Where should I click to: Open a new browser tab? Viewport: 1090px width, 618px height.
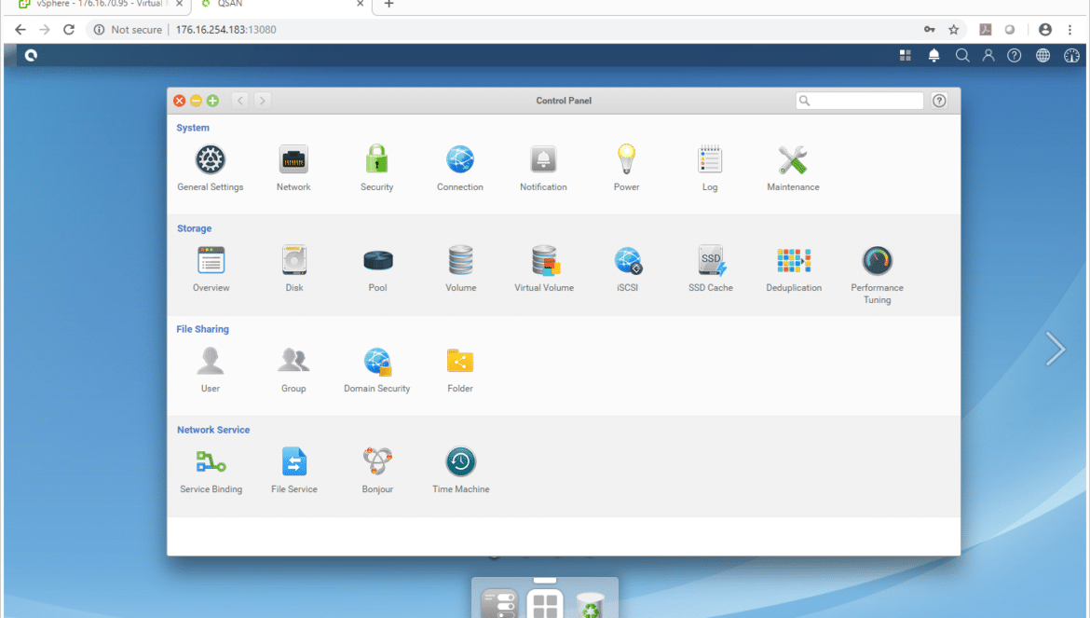388,5
